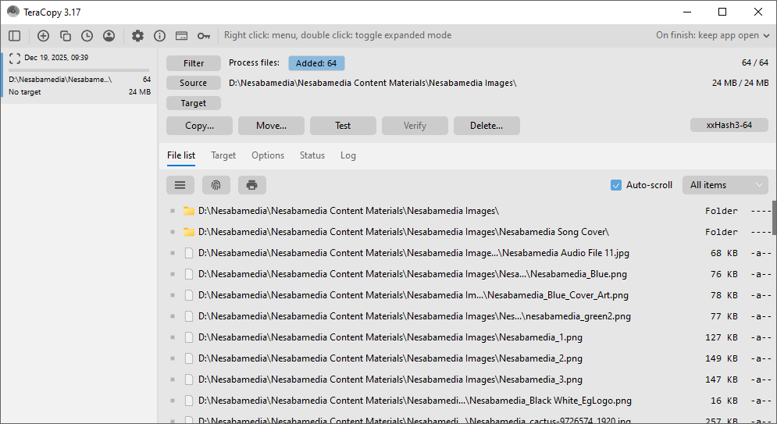Switch to the Log tab

point(348,155)
